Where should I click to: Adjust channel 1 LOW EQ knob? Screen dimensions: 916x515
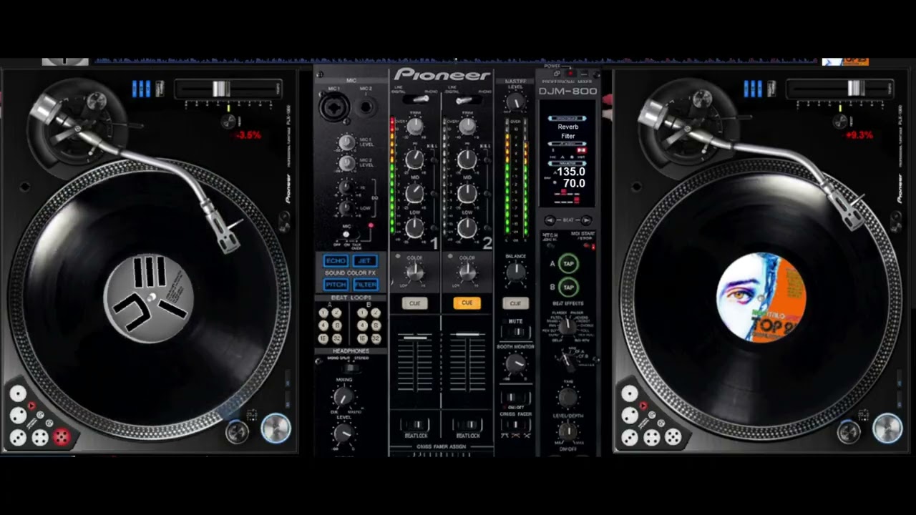click(415, 227)
